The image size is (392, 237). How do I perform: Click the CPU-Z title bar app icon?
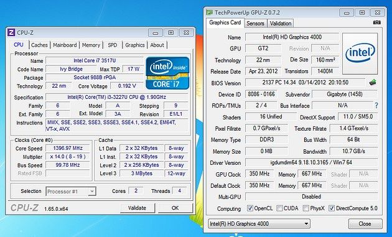pos(11,32)
